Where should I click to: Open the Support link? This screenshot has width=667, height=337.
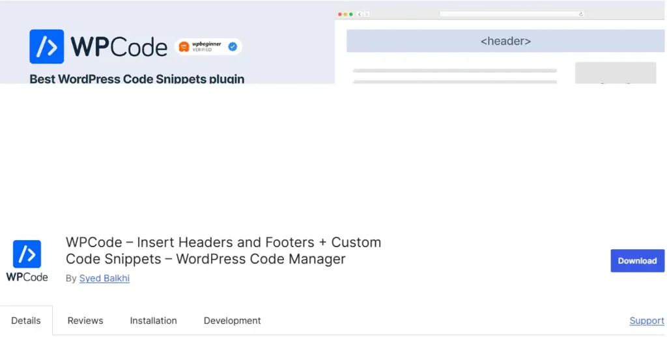pyautogui.click(x=647, y=321)
